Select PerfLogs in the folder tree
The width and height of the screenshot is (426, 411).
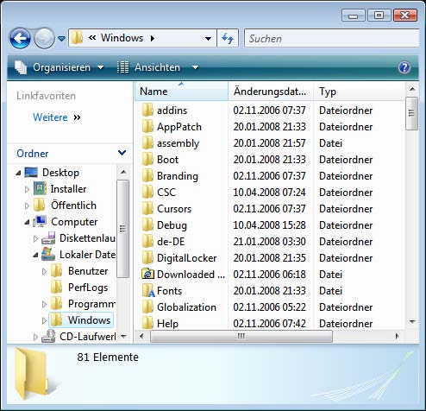coord(88,288)
